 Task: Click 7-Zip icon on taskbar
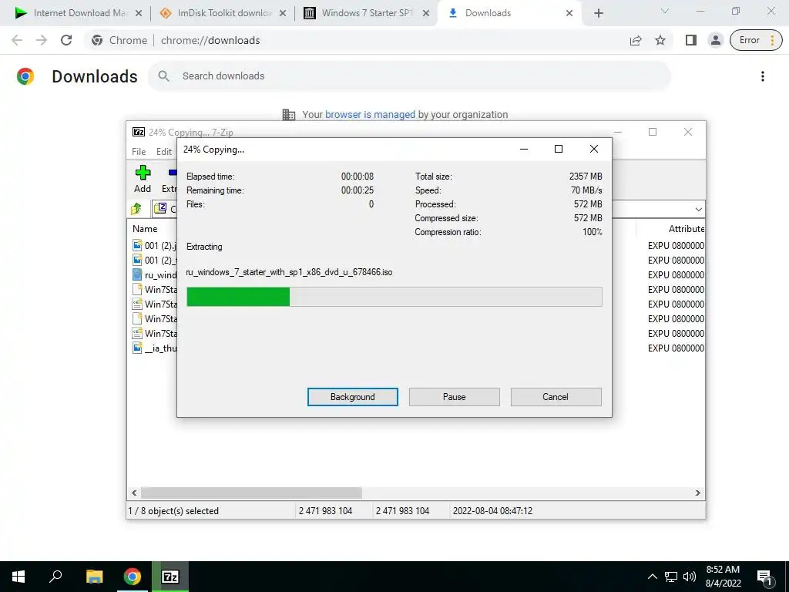point(170,577)
